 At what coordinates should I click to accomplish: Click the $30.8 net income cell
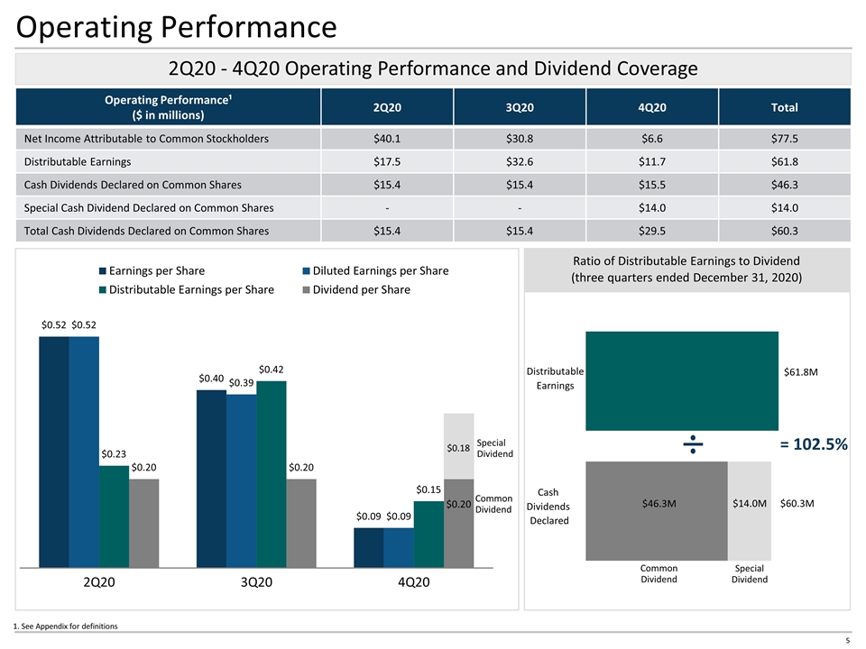point(520,139)
